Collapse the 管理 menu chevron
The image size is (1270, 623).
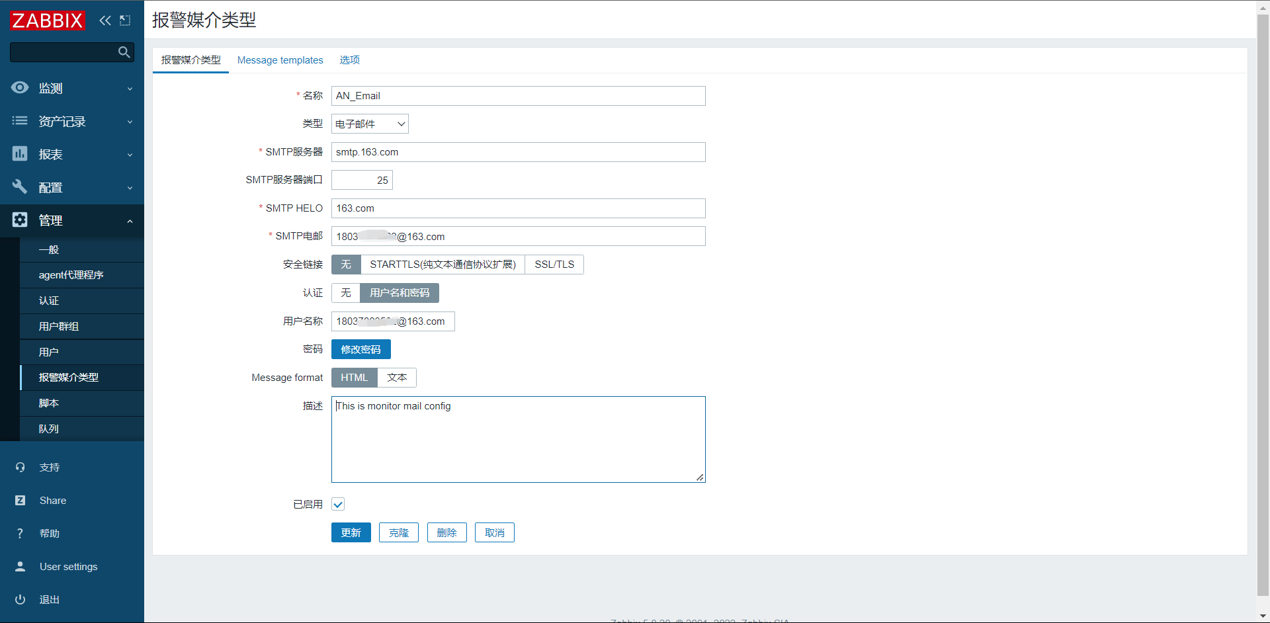click(x=130, y=221)
